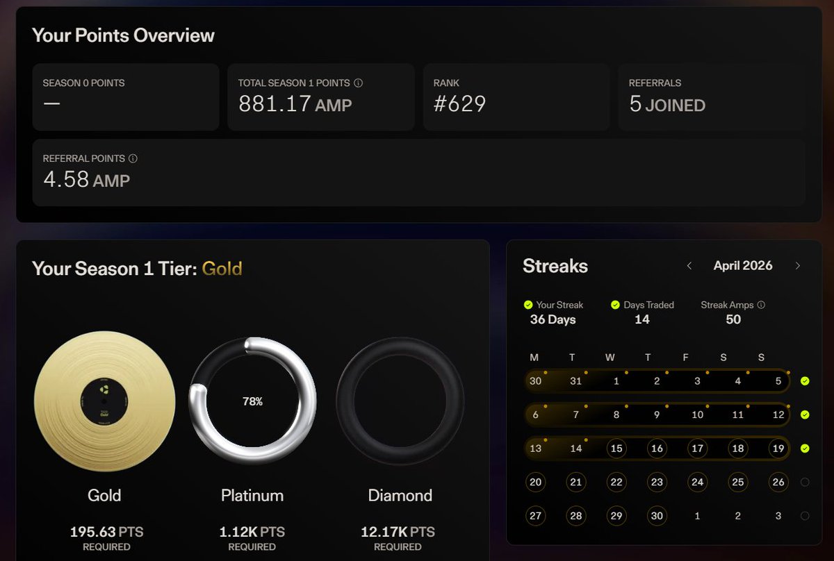This screenshot has width=834, height=561.
Task: Click the Season 0 Points card
Action: [126, 97]
